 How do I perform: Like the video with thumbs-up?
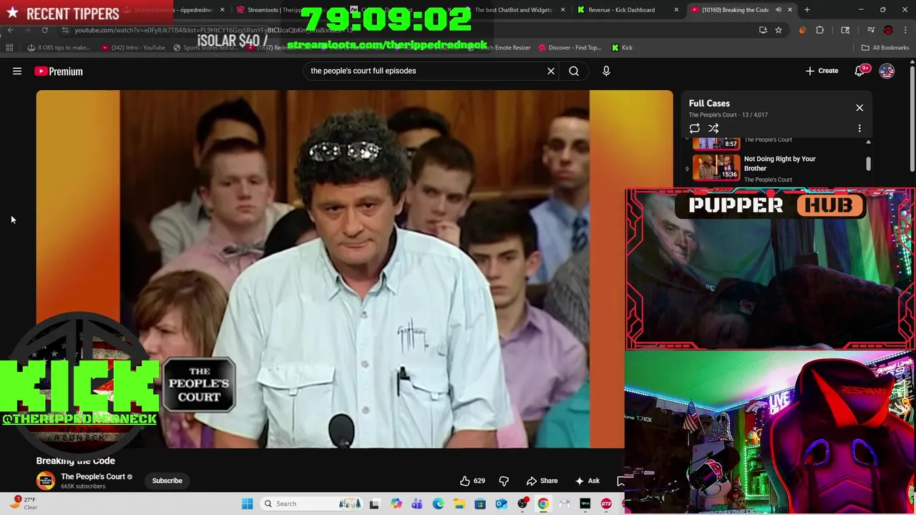pyautogui.click(x=472, y=481)
